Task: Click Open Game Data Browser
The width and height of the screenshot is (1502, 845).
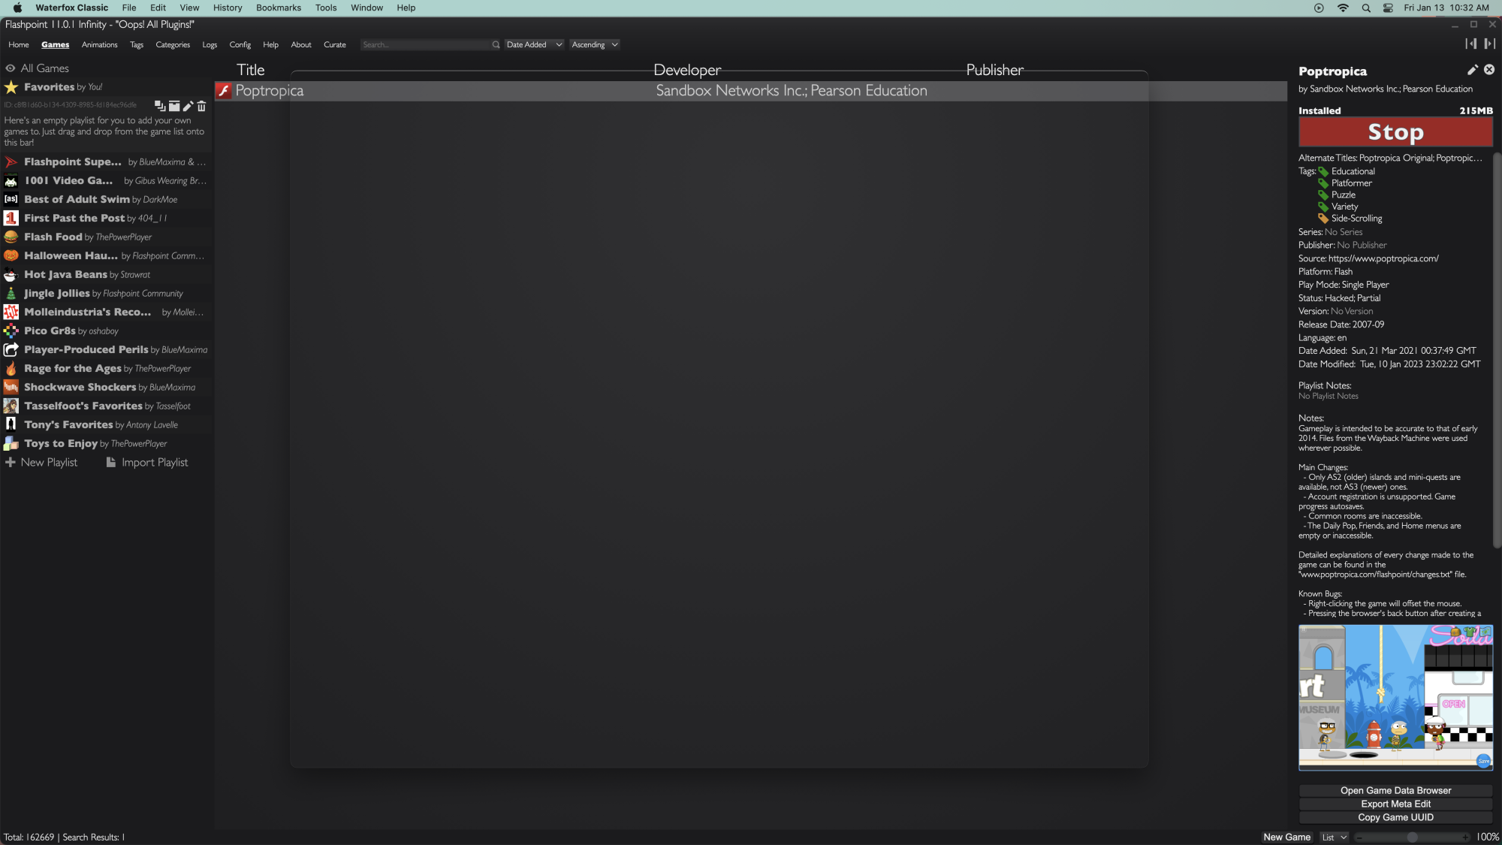Action: tap(1395, 790)
